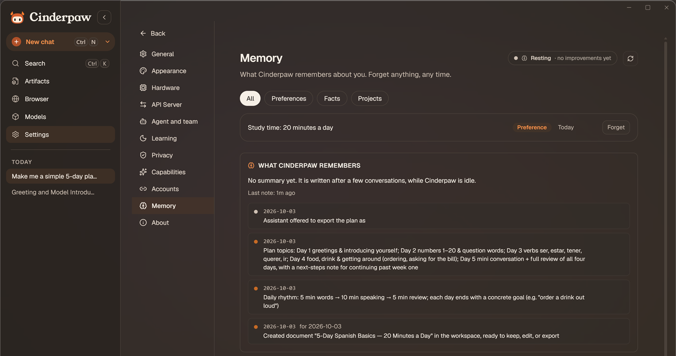The width and height of the screenshot is (676, 356).
Task: Open the 'Make me a simple 5-day pla...' chat
Action: tap(61, 176)
